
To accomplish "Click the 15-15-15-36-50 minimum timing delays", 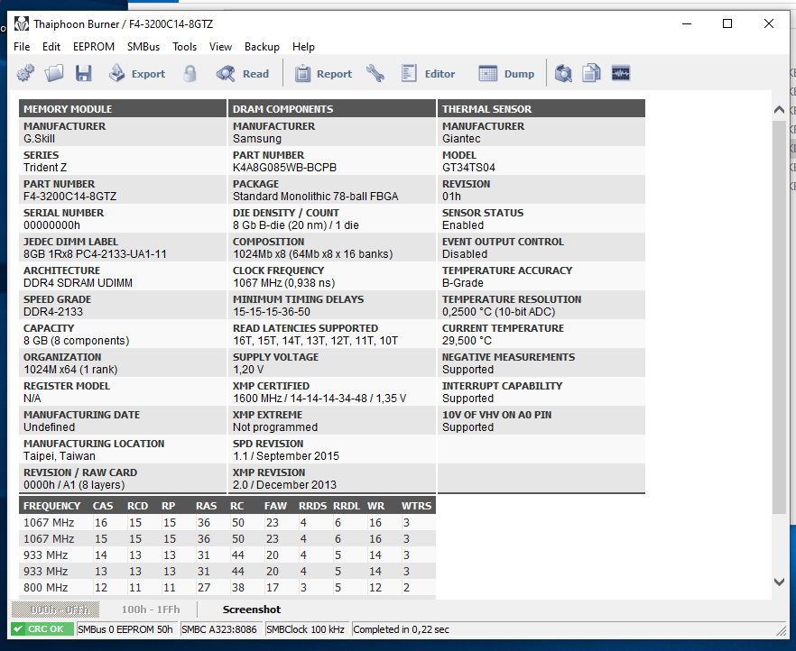I will coord(272,312).
